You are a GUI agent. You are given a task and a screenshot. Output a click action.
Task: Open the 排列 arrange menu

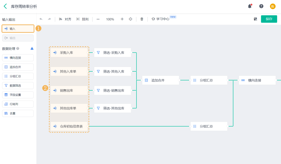coord(82,19)
